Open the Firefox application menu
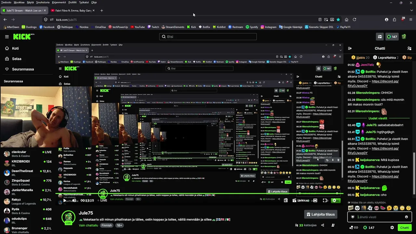This screenshot has width=416, height=234. 410,19
